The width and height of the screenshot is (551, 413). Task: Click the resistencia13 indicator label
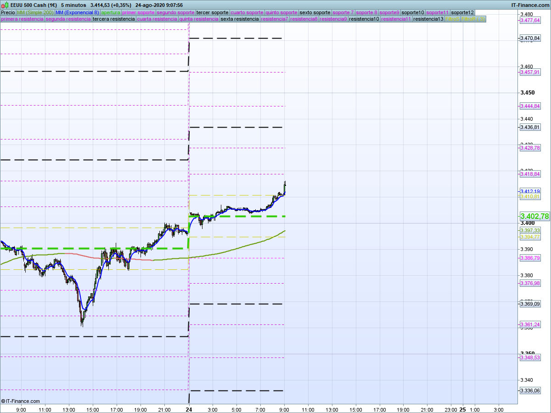[x=428, y=19]
